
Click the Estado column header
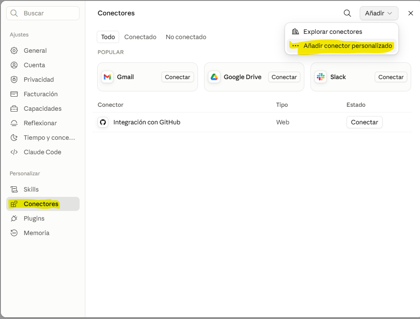click(x=356, y=105)
